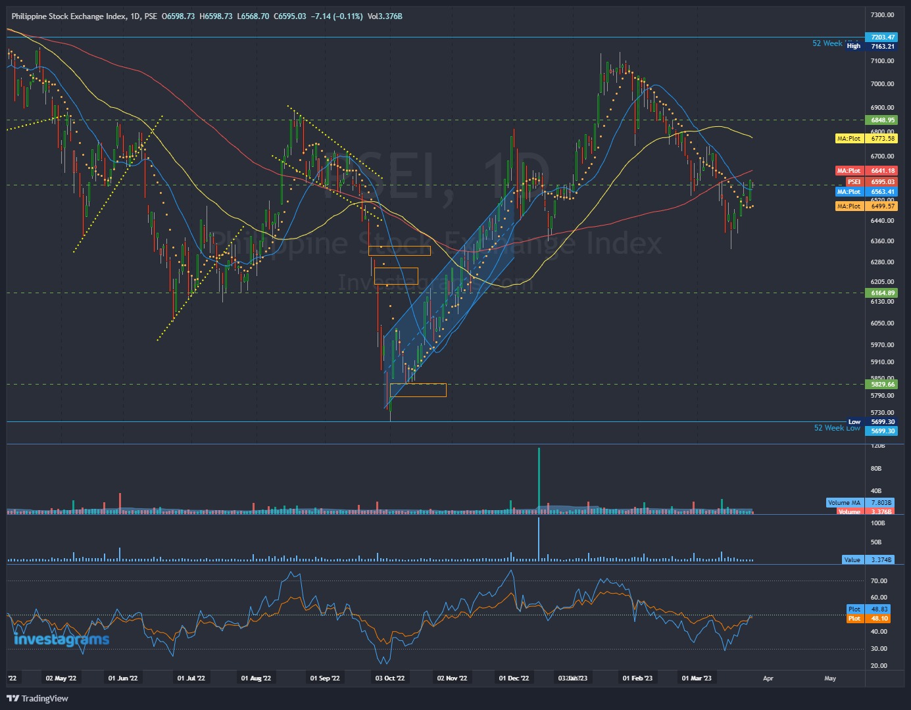Click the chart title Philippine Stock Exchange Index
The width and height of the screenshot is (911, 710).
[x=69, y=16]
